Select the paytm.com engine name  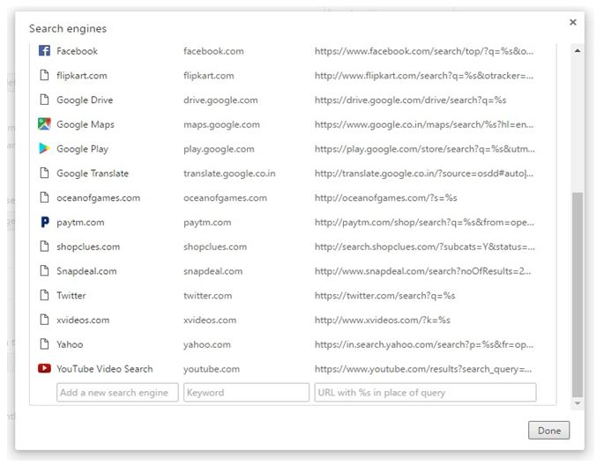click(80, 222)
